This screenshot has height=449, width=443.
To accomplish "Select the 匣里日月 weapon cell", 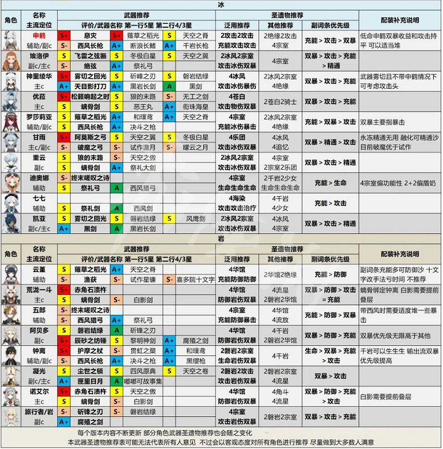I will pyautogui.click(x=90, y=381).
